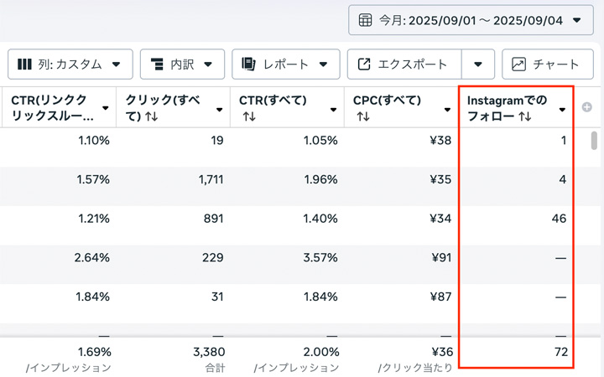Viewport: 604px width, 377px height.
Task: Click the breakdown icon beside 内訳
Action: pyautogui.click(x=157, y=65)
